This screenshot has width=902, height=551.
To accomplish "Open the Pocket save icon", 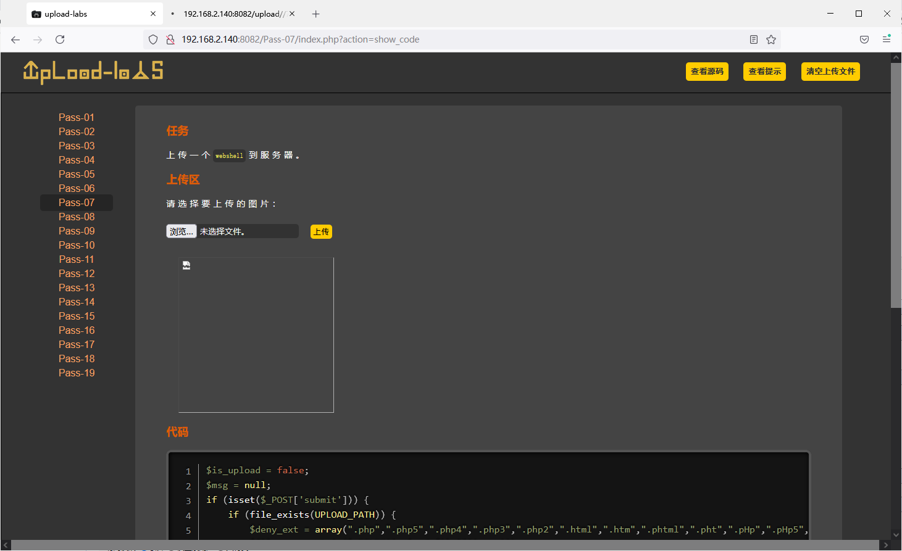I will click(x=864, y=39).
